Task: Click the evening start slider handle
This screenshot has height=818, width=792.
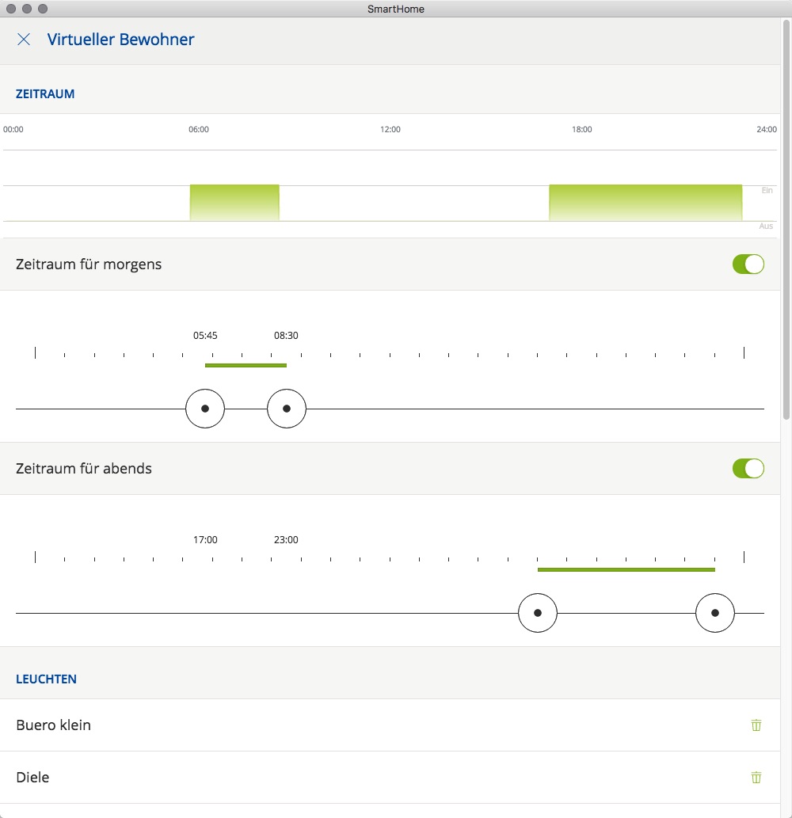Action: (538, 613)
